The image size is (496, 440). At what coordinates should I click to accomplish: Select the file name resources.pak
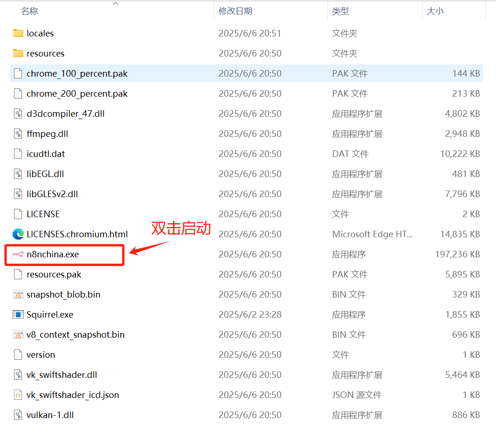tap(54, 274)
